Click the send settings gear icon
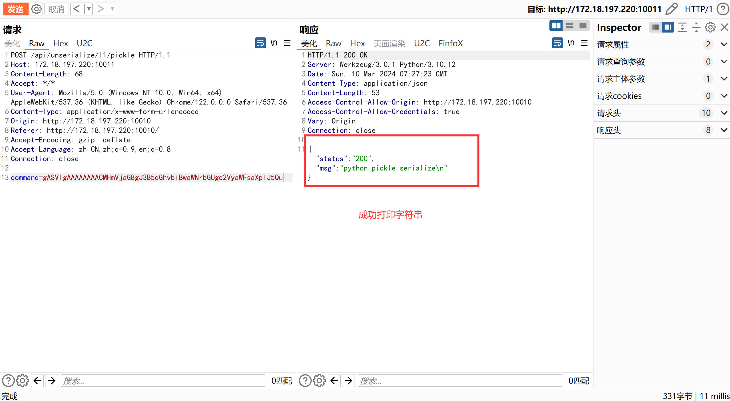Image resolution: width=730 pixels, height=401 pixels. tap(36, 9)
